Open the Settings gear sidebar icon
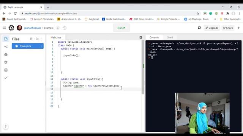The height and width of the screenshot is (136, 243). pyautogui.click(x=6, y=62)
